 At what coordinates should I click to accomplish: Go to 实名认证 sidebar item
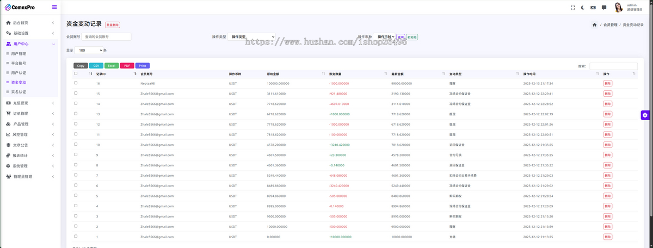pos(19,92)
